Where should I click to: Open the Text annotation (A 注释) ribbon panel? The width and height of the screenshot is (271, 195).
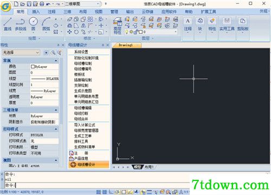pos(188,24)
